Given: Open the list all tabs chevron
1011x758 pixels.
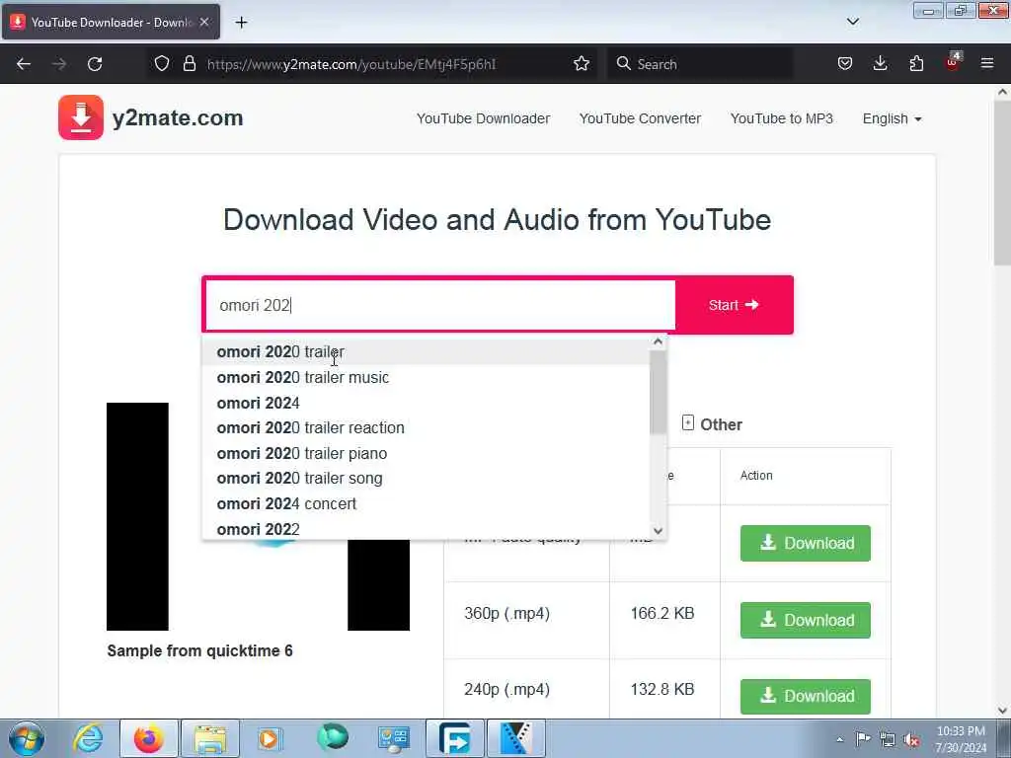Looking at the screenshot, I should click(853, 22).
